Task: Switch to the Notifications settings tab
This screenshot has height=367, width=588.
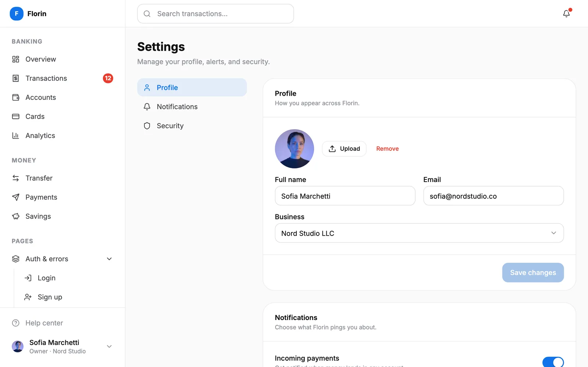Action: [x=192, y=106]
